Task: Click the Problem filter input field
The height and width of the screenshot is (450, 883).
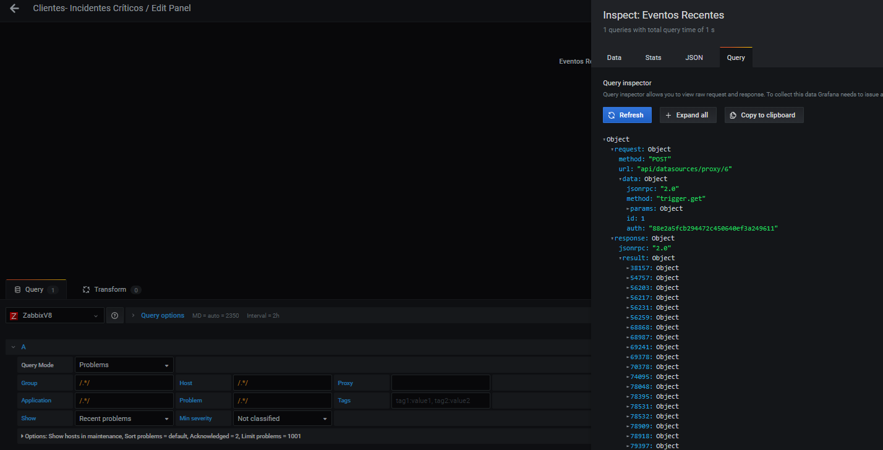Action: pyautogui.click(x=283, y=401)
